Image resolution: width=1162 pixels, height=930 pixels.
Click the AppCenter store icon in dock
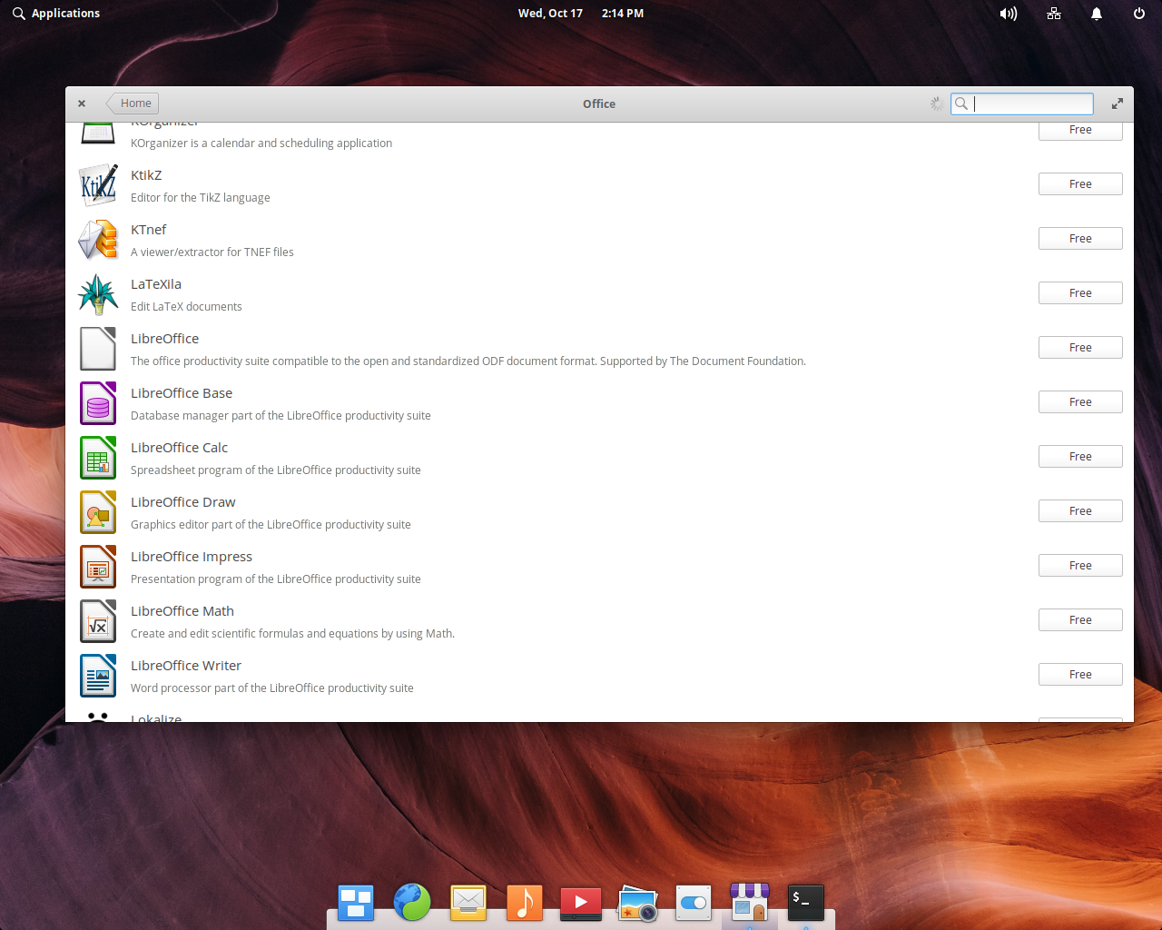(750, 903)
